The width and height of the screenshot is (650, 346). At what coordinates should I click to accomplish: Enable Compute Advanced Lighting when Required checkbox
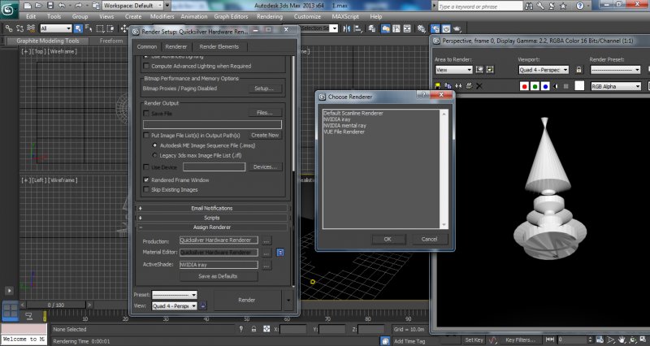(x=146, y=66)
